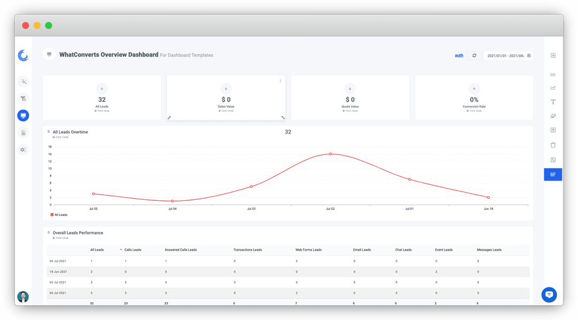This screenshot has height=320, width=578.
Task: Select the text tool in right toolbar
Action: (x=553, y=102)
